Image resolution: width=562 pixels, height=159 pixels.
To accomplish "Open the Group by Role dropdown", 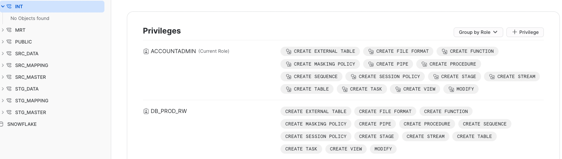I will [478, 32].
